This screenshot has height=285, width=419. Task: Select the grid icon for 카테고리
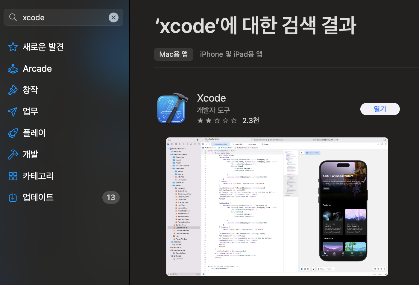pyautogui.click(x=13, y=176)
